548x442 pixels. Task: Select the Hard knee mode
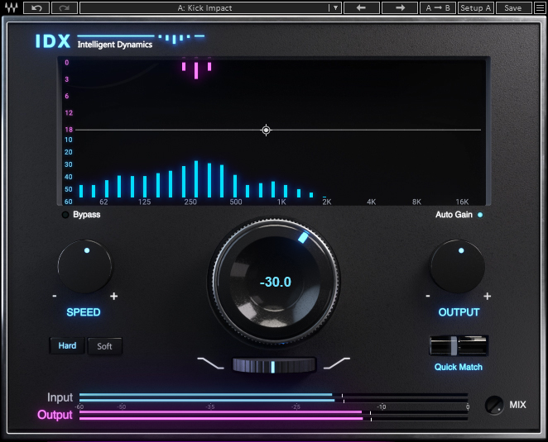(x=68, y=345)
